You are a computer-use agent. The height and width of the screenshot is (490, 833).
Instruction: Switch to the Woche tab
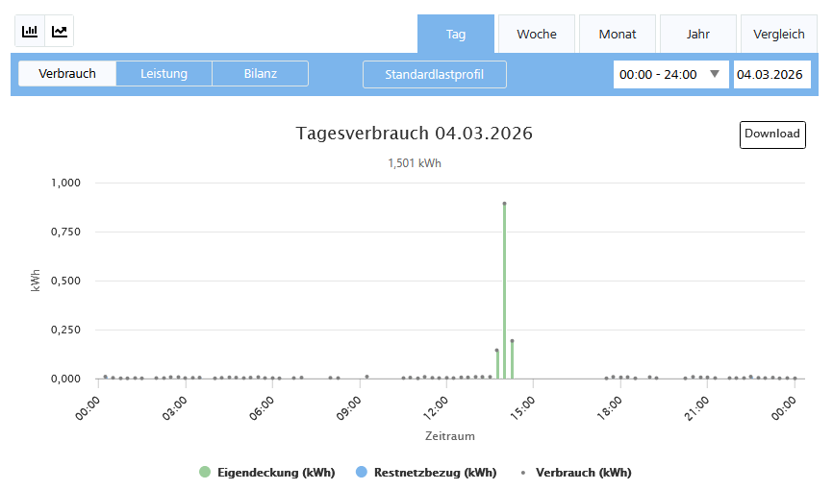tap(537, 34)
